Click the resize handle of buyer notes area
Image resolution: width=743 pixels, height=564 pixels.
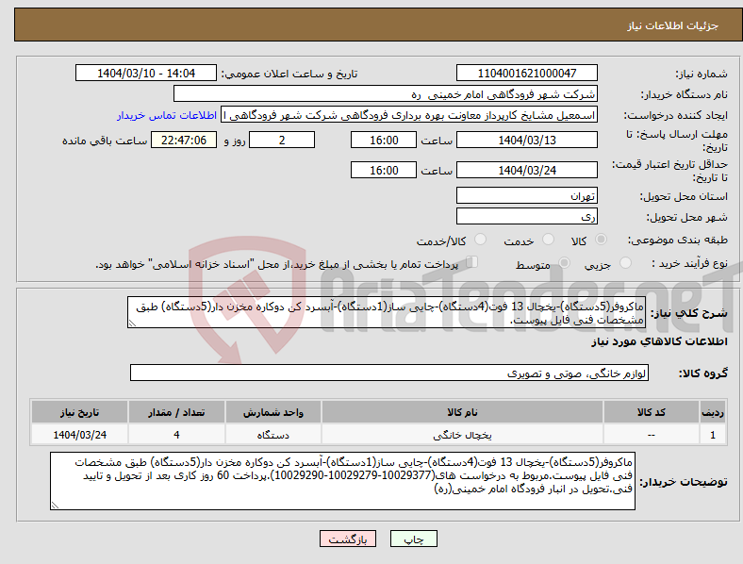tap(55, 506)
